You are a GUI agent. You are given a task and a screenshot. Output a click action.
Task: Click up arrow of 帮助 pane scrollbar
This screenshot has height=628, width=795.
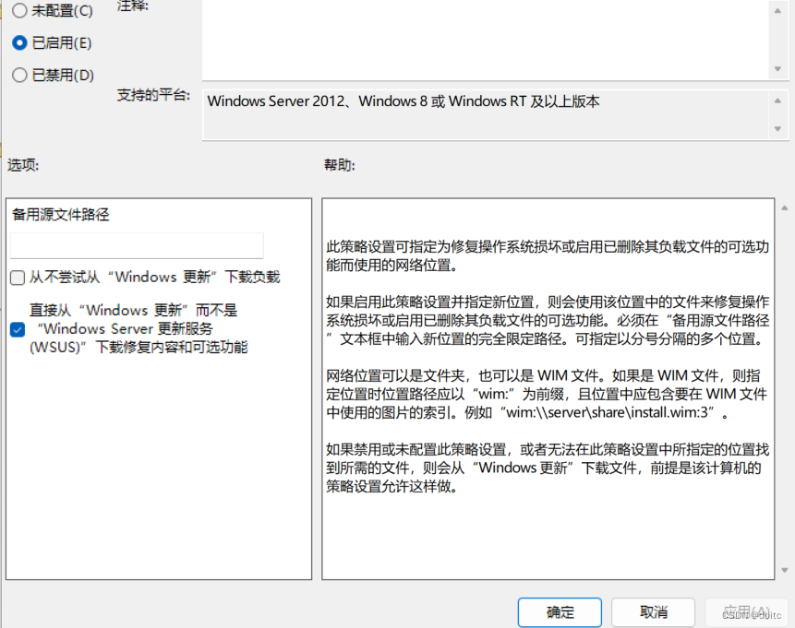pyautogui.click(x=784, y=207)
